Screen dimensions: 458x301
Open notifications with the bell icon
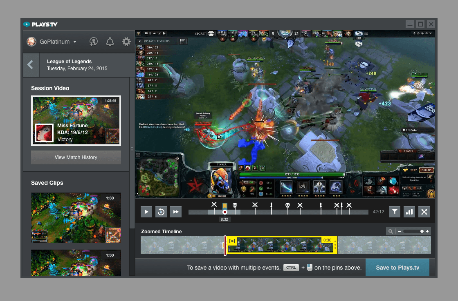coord(110,42)
